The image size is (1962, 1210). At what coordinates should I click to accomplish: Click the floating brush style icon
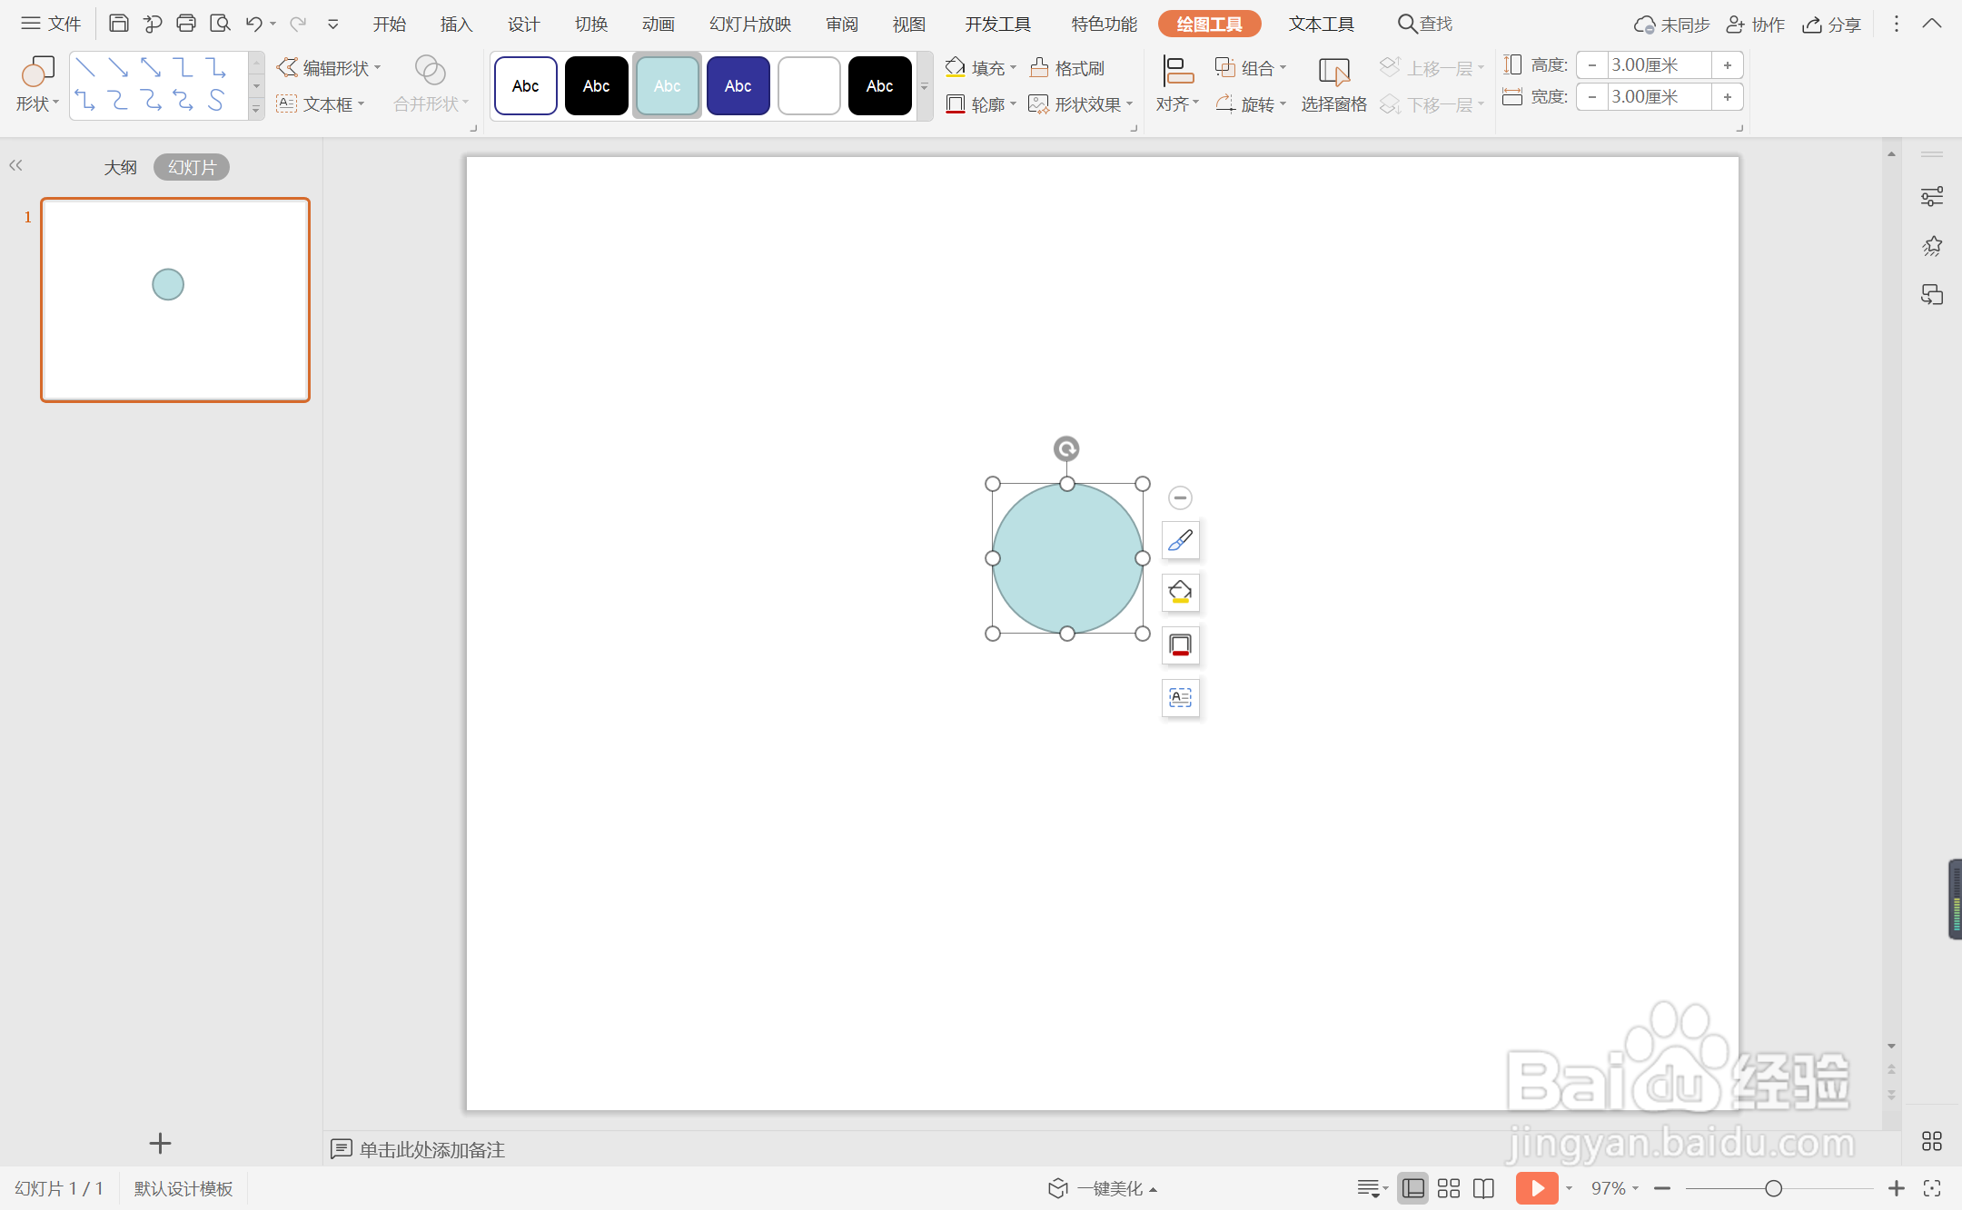1181,540
